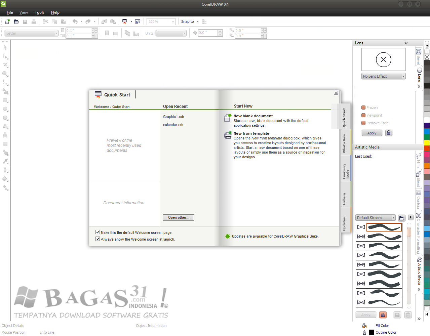Click the Redo arrow icon
Image resolution: width=430 pixels, height=336 pixels.
88,22
